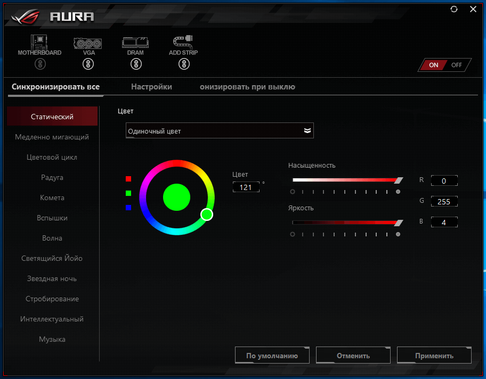
Task: Toggle sync link icon under VGA
Action: [x=88, y=64]
